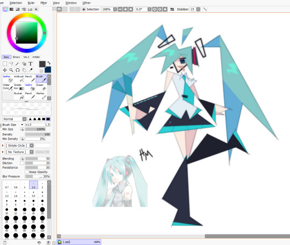Select the Zoom magnifier tool
This screenshot has width=290, height=245.
[x=11, y=70]
